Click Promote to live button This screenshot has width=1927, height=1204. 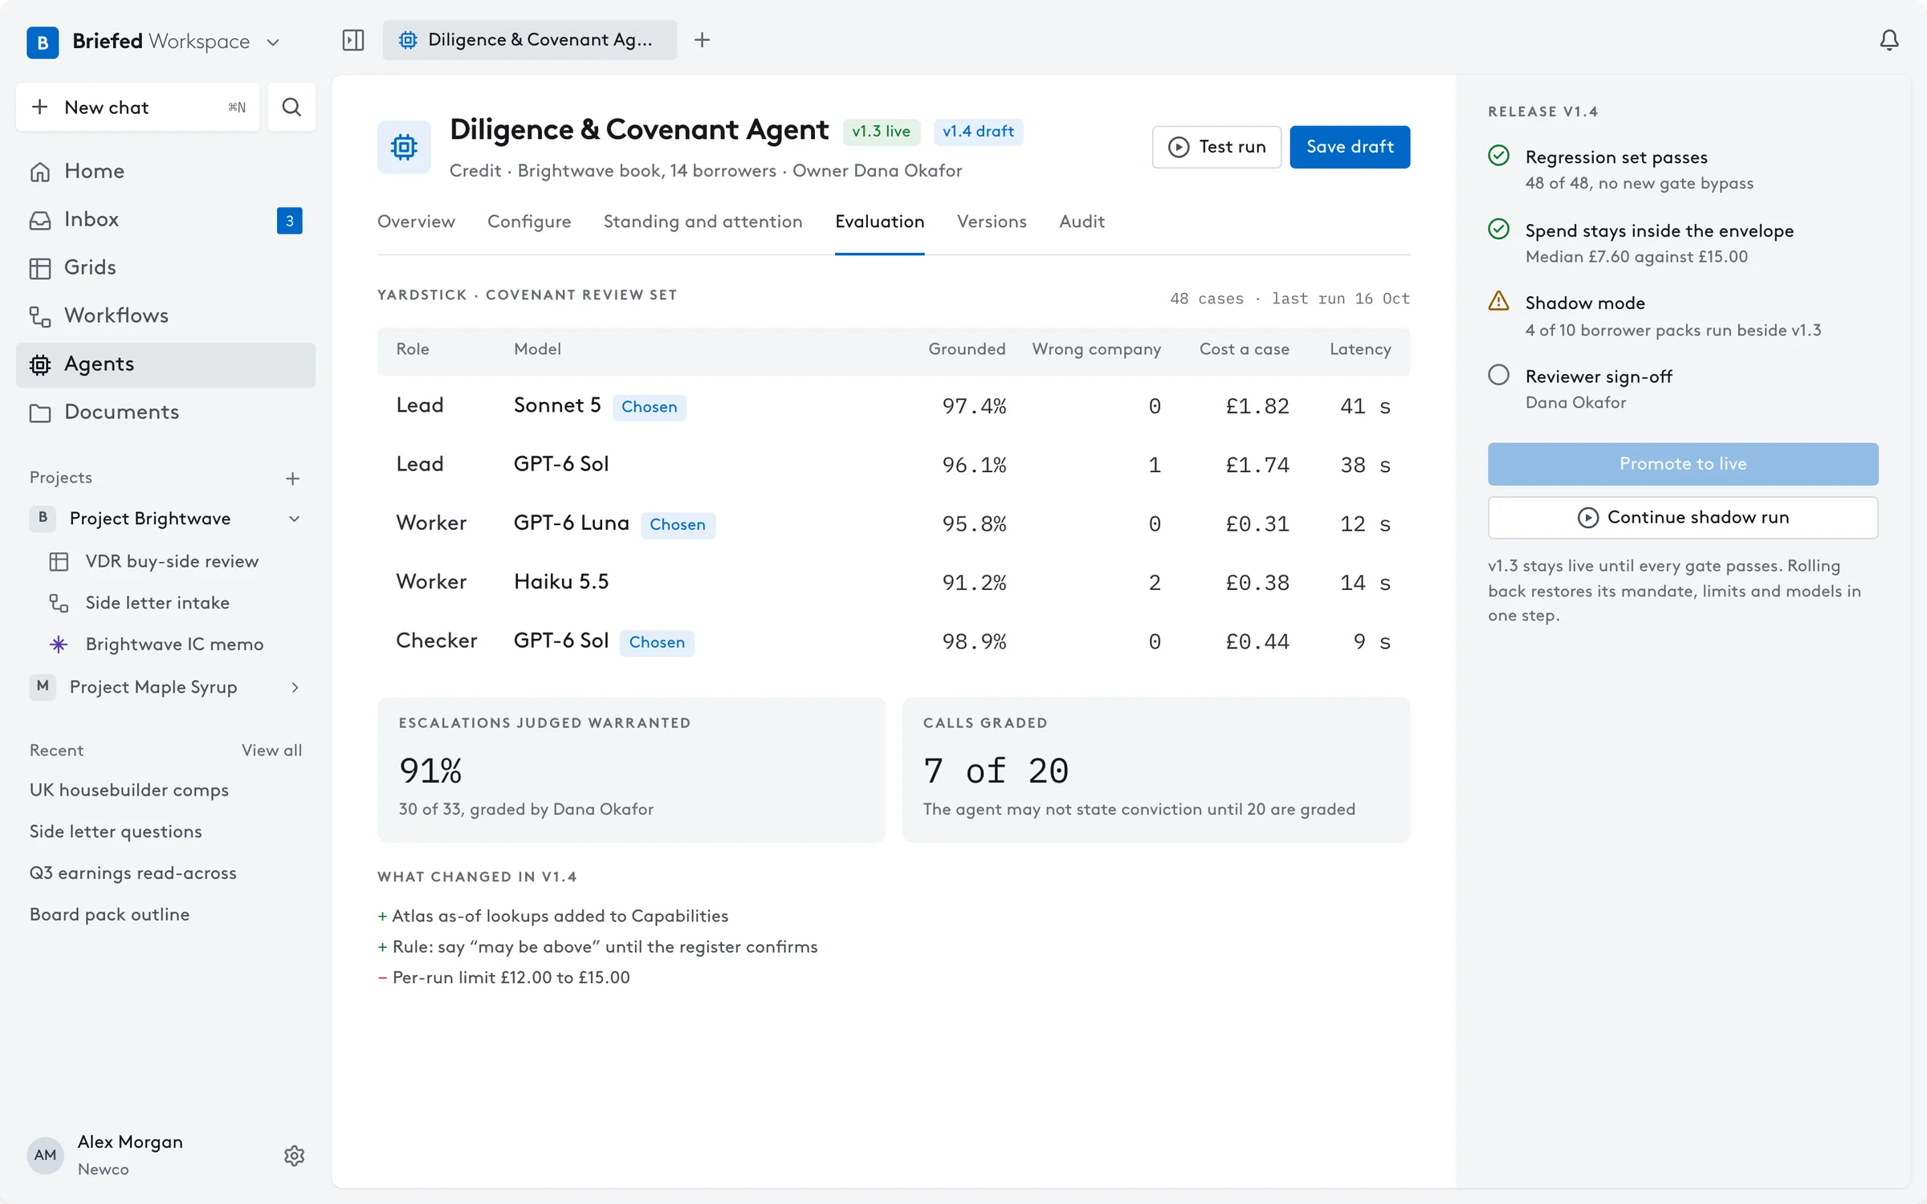[x=1683, y=464]
